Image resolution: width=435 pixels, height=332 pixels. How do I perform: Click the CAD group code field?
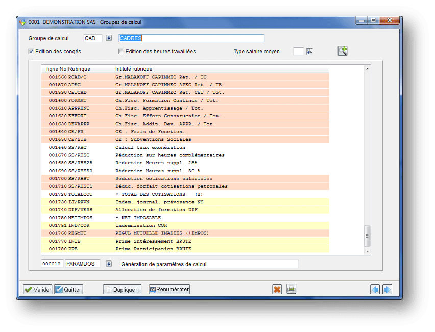click(x=93, y=38)
